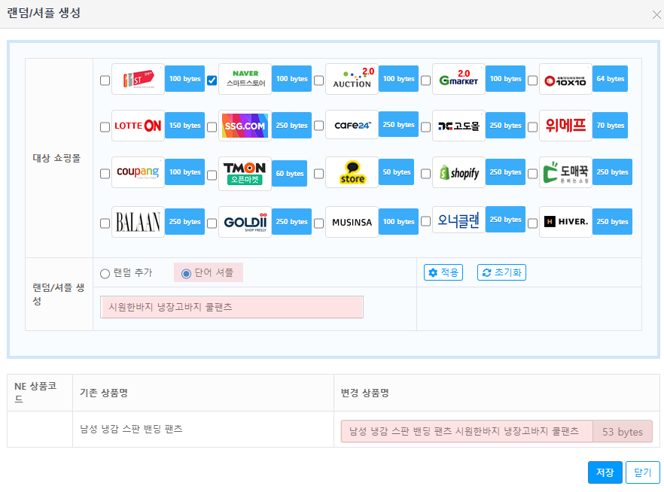
Task: Select the 단어 셔플 radio option
Action: point(186,274)
